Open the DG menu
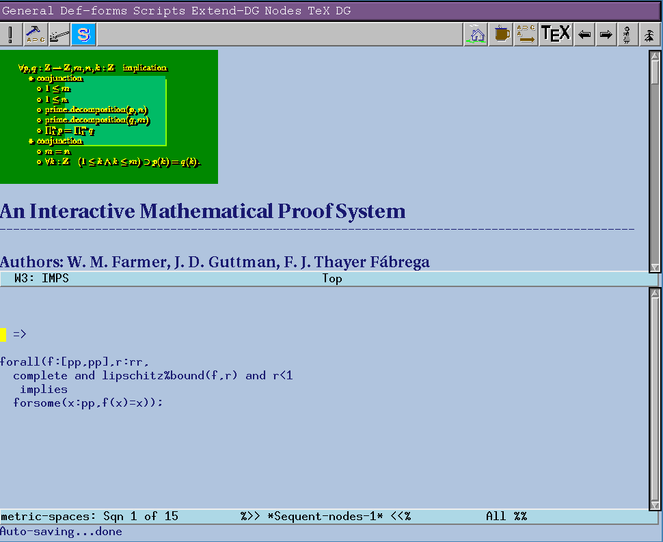 point(342,10)
